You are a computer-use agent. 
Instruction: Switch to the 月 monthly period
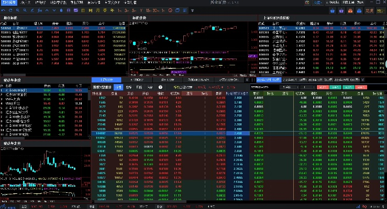(98, 10)
